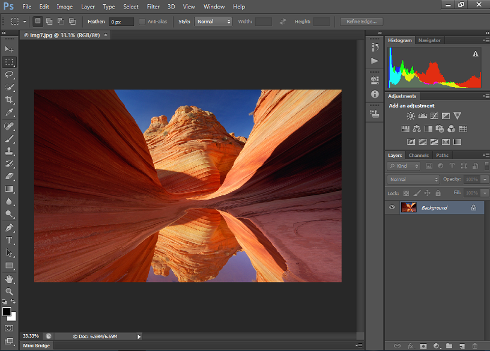Open the Style dropdown in options bar
490x351 pixels.
click(x=213, y=21)
